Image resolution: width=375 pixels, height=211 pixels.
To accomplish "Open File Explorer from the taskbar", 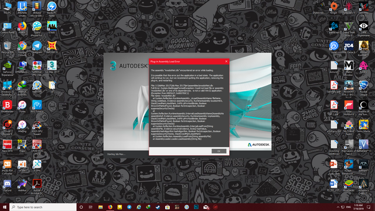I will click(100, 207).
